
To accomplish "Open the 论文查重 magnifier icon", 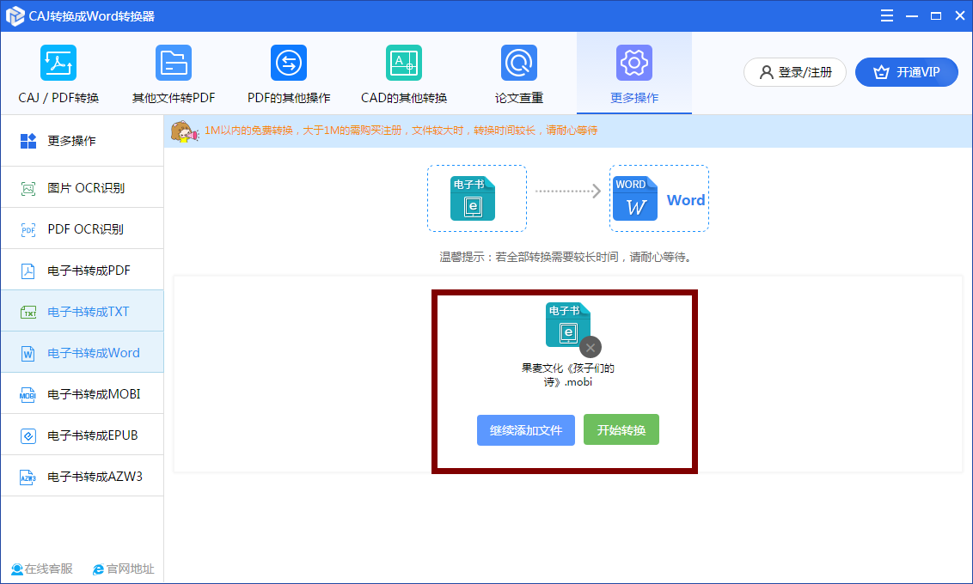I will pyautogui.click(x=519, y=63).
